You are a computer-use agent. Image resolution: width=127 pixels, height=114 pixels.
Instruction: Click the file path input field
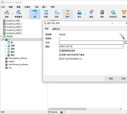(x=91, y=42)
